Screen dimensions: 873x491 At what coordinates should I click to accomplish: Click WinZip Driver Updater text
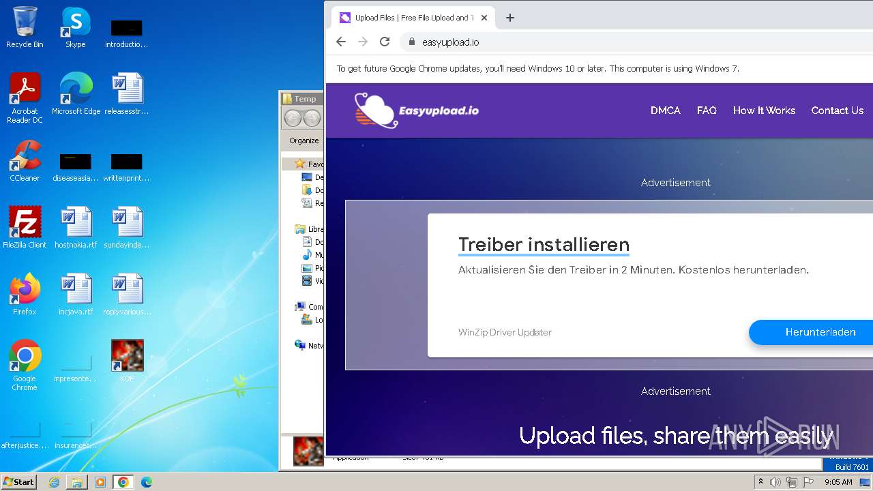pyautogui.click(x=505, y=332)
